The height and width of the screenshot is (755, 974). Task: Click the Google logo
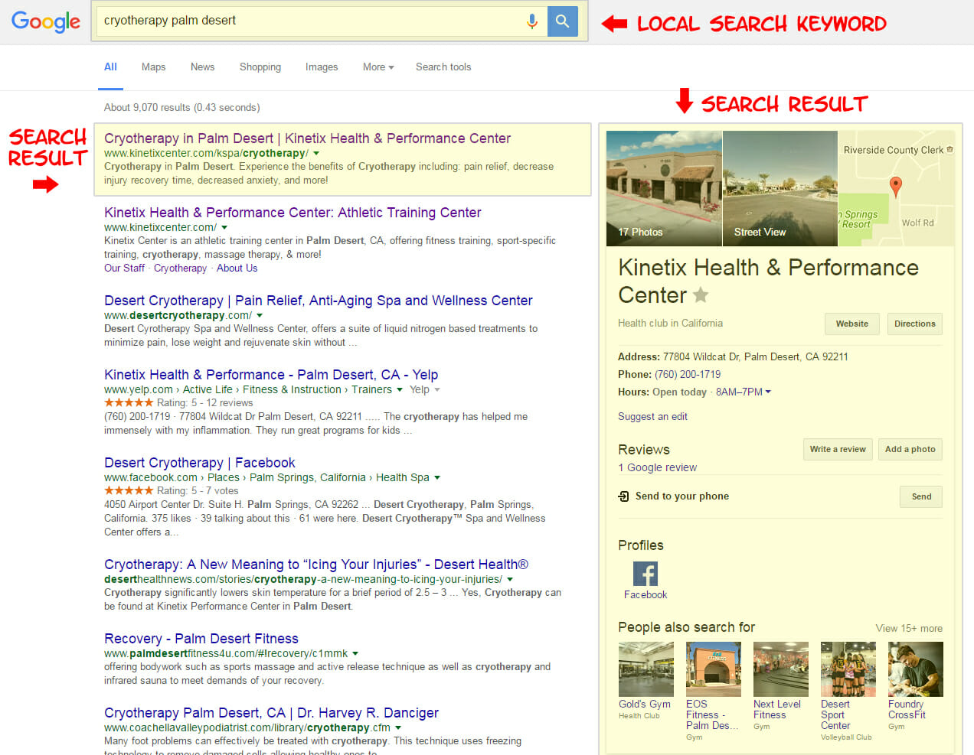click(x=46, y=21)
